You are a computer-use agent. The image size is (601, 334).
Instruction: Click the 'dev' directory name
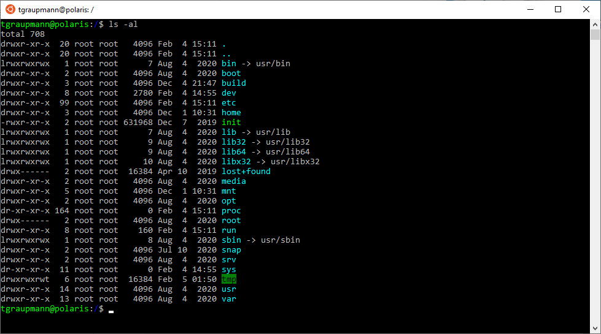[229, 93]
